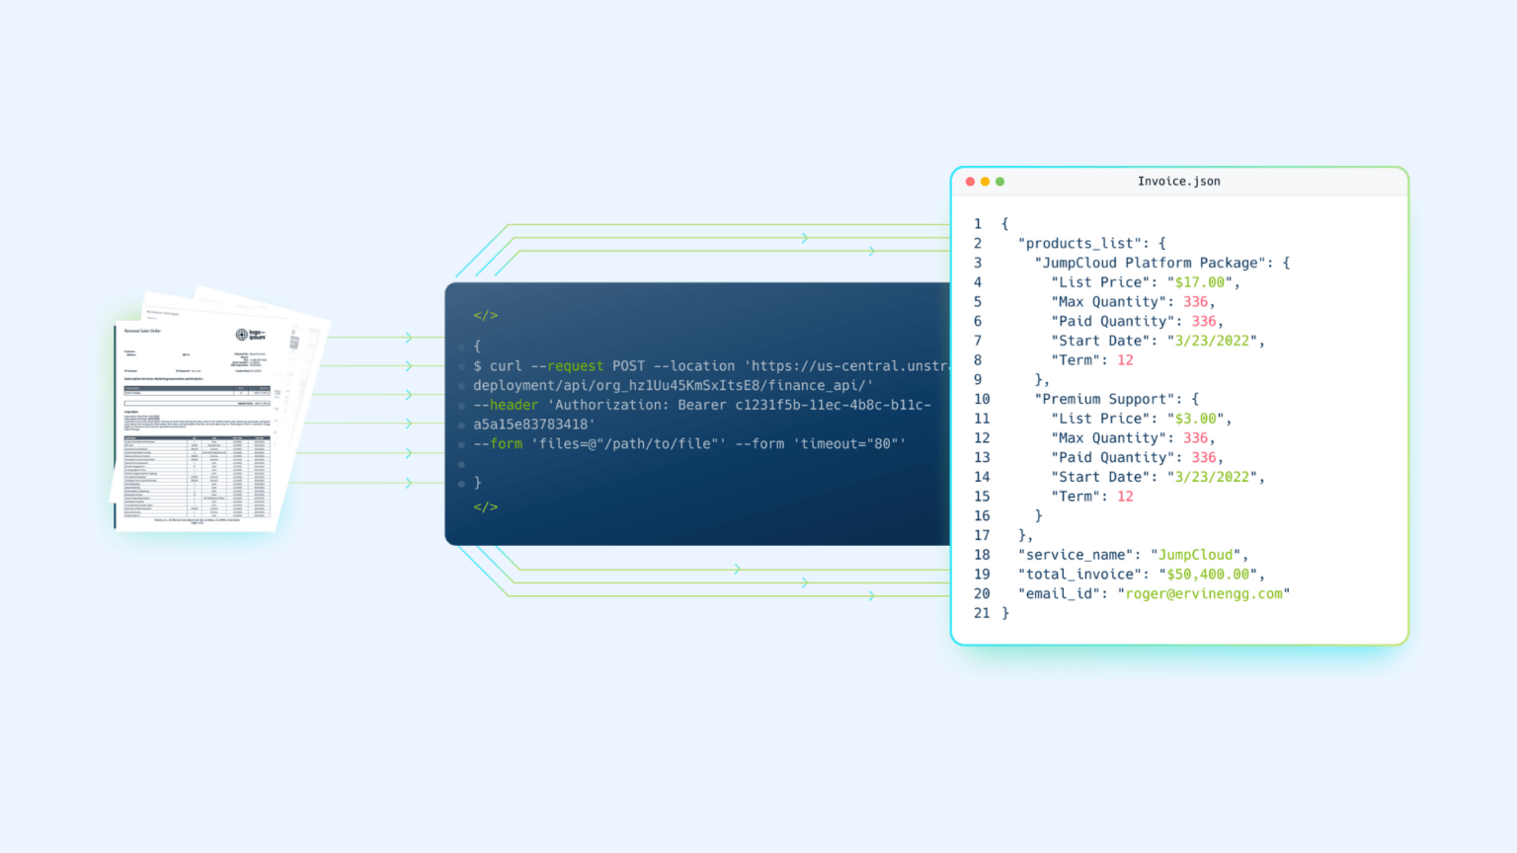The width and height of the screenshot is (1517, 853).
Task: Click the roger@ervinengg.com email link
Action: click(x=1204, y=593)
